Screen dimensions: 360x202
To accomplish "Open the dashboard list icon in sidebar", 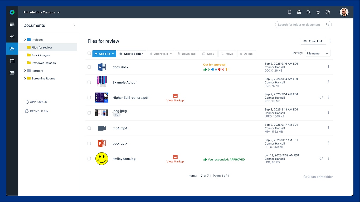I will (12, 24).
